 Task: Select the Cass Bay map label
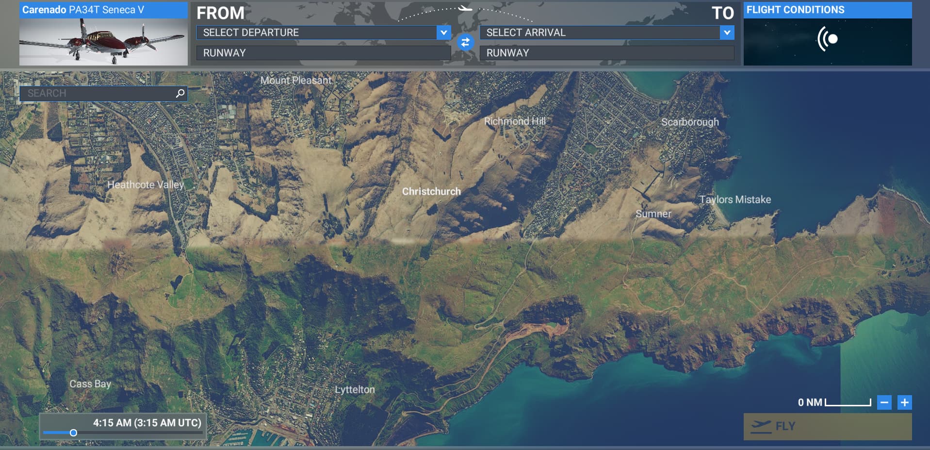[90, 383]
